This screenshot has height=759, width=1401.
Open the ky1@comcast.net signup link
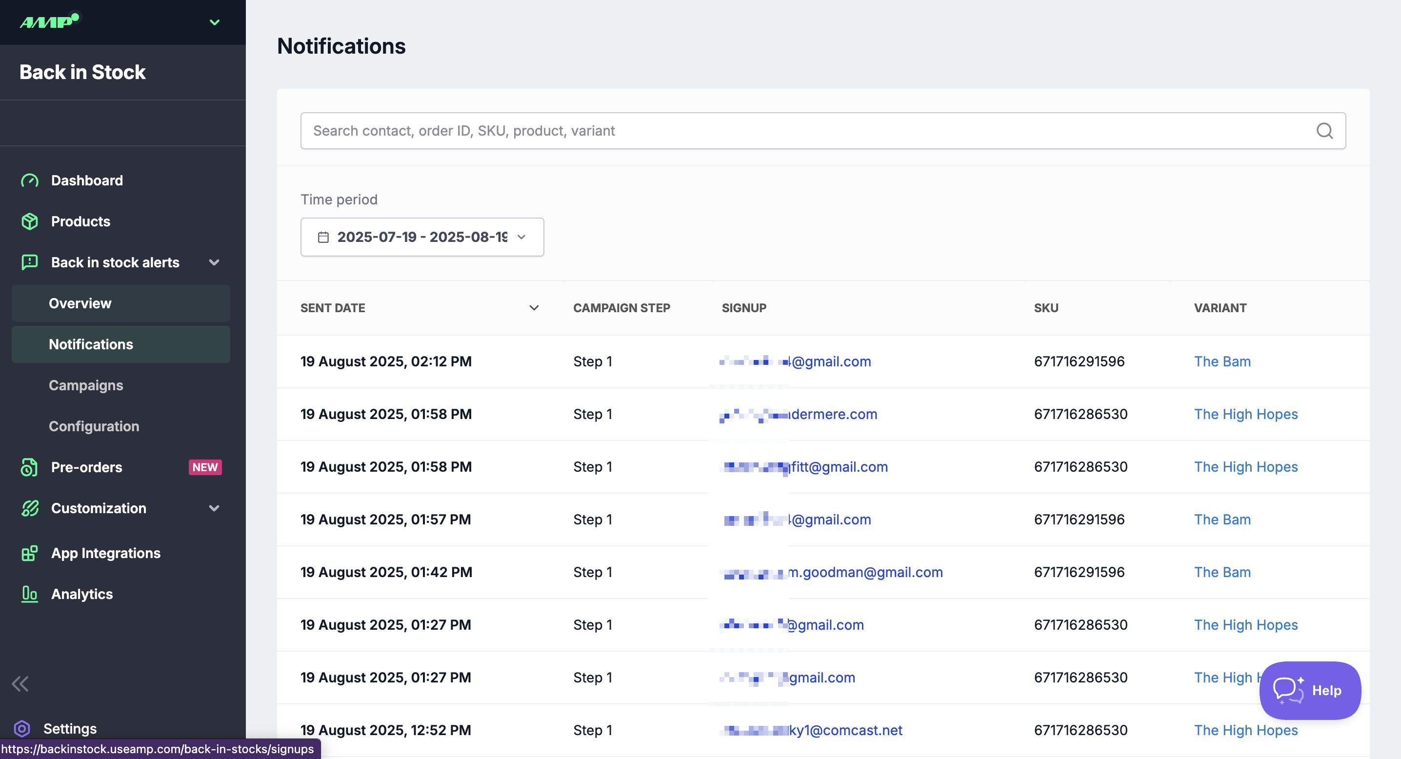[x=811, y=730]
